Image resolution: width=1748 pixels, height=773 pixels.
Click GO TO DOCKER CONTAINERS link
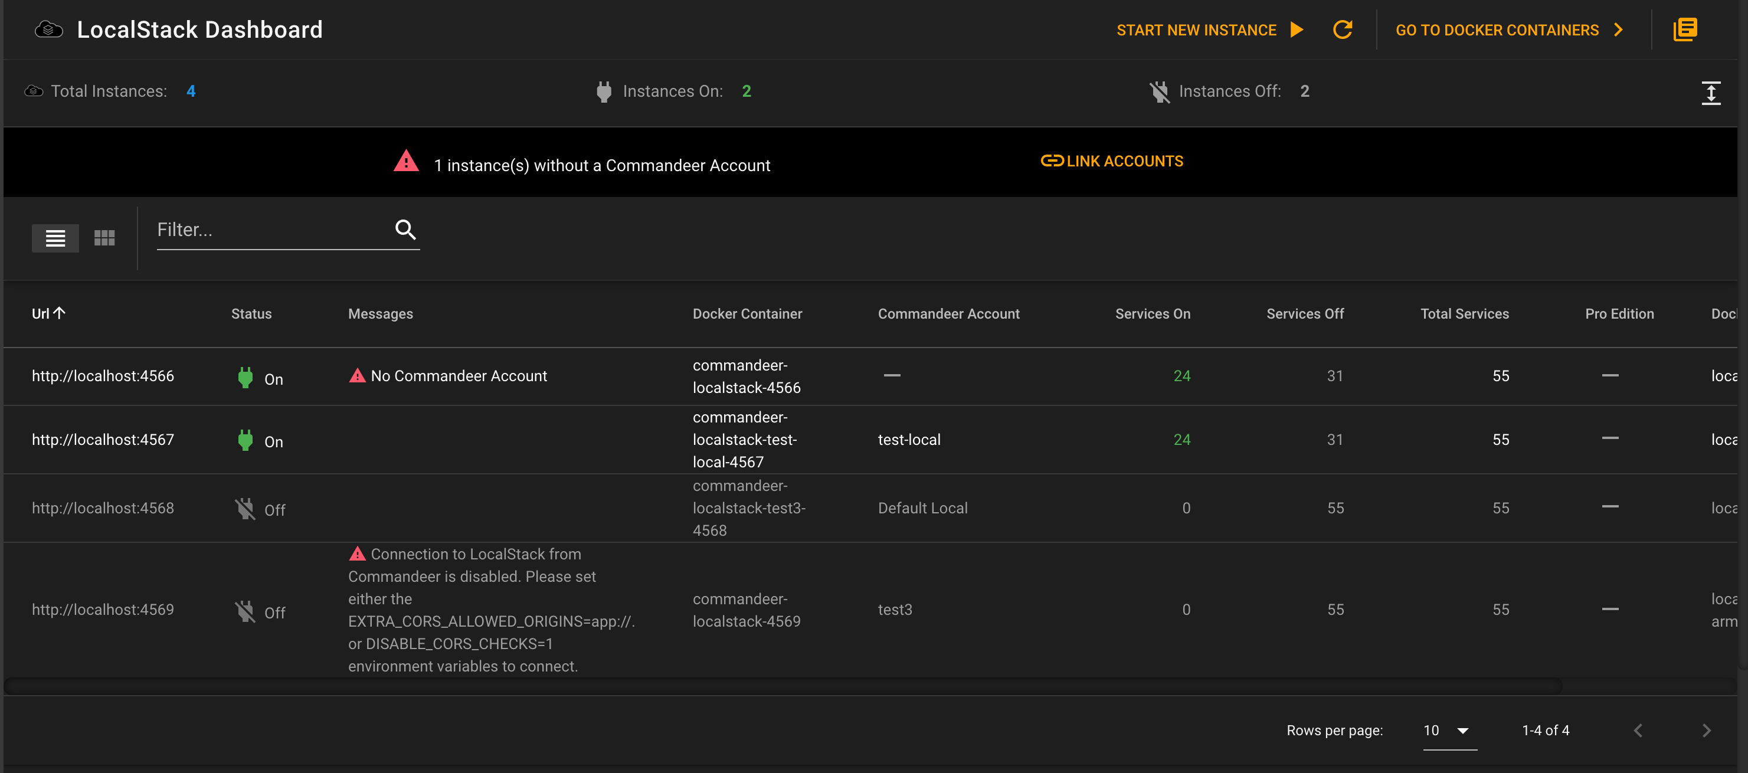point(1511,30)
